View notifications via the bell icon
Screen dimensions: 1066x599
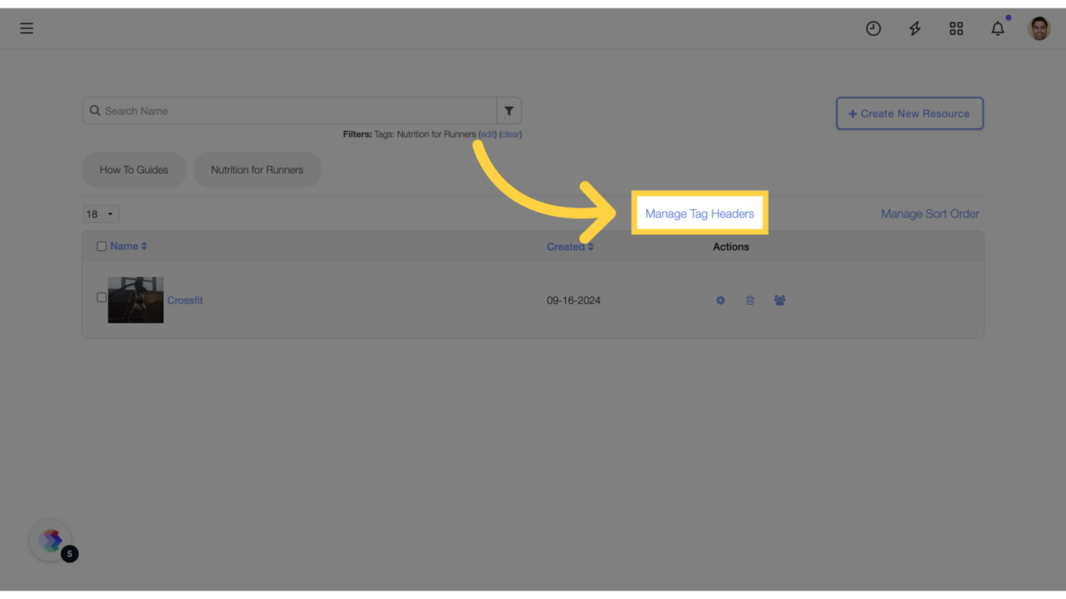997,28
